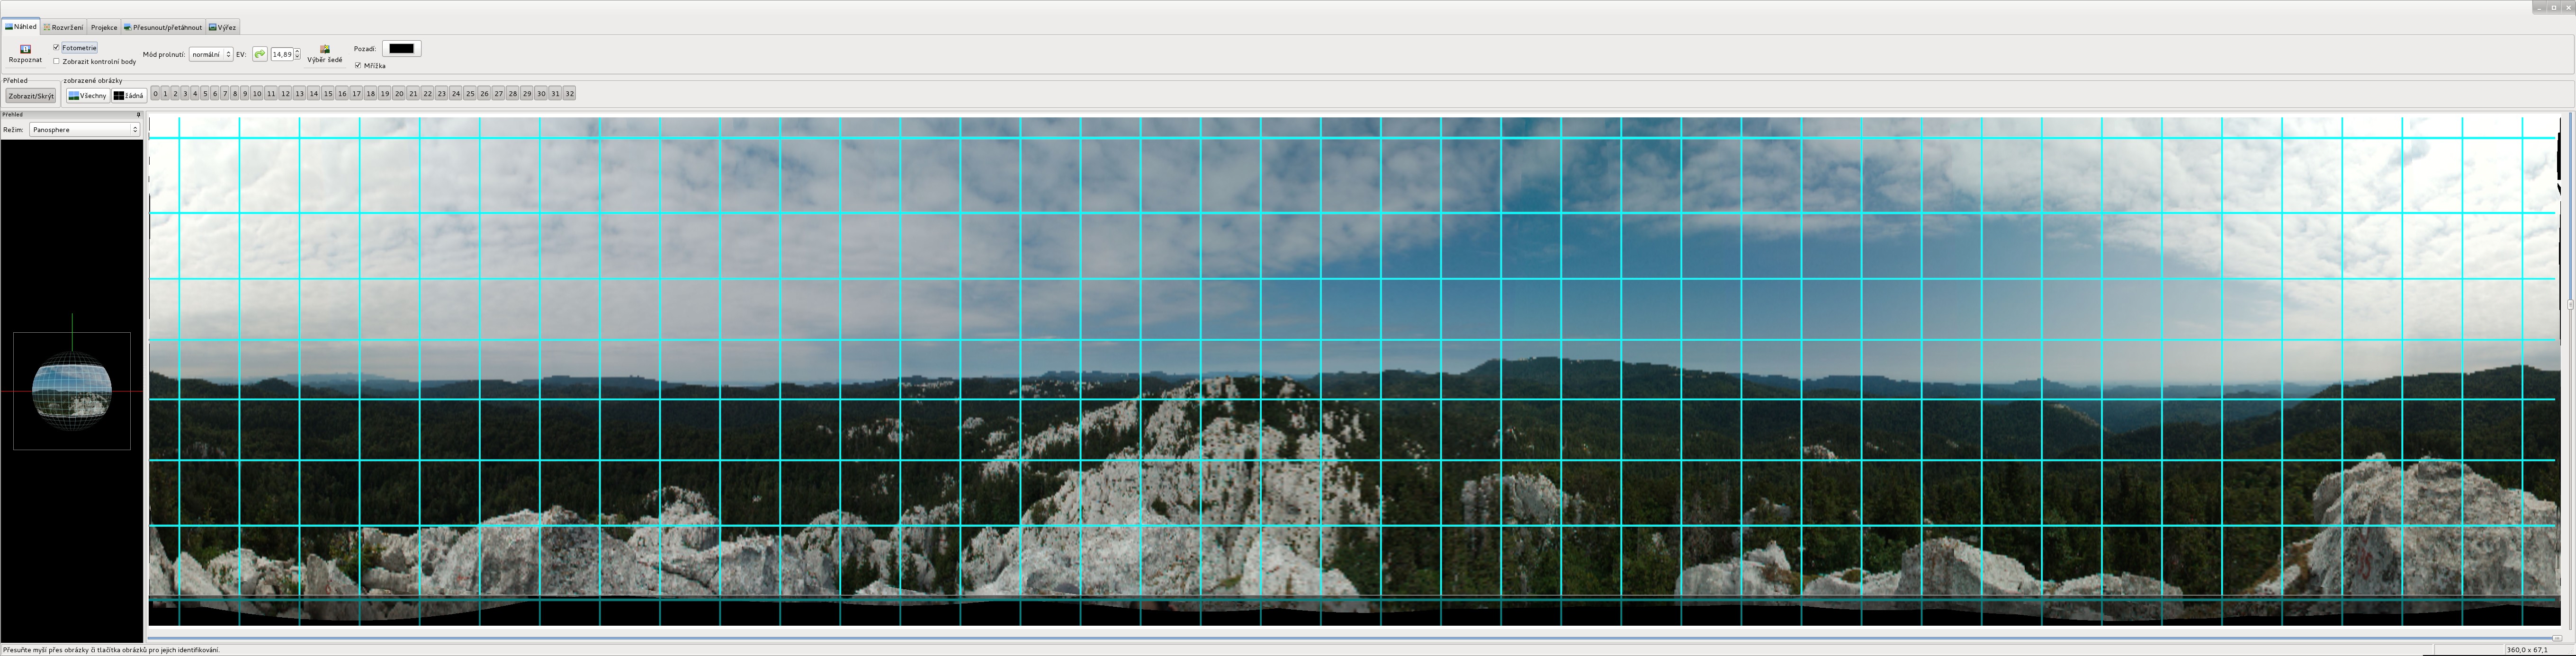Click the vertical slider right of the panorama
Screen dimensions: 2576x656
click(x=2569, y=370)
